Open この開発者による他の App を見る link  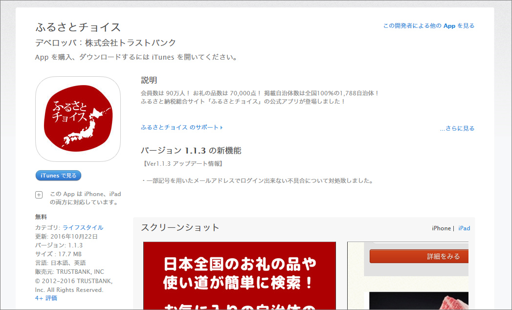tap(429, 26)
